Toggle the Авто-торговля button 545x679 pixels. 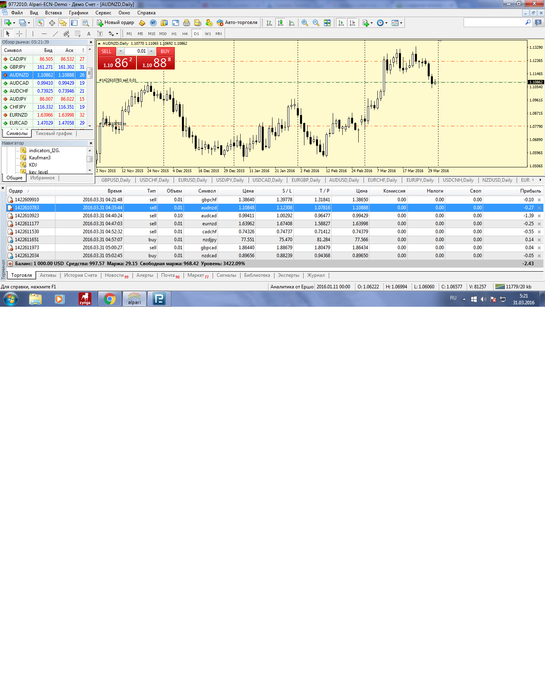(x=237, y=23)
